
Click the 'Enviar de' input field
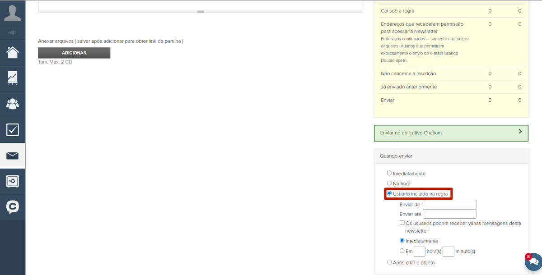[449, 205]
